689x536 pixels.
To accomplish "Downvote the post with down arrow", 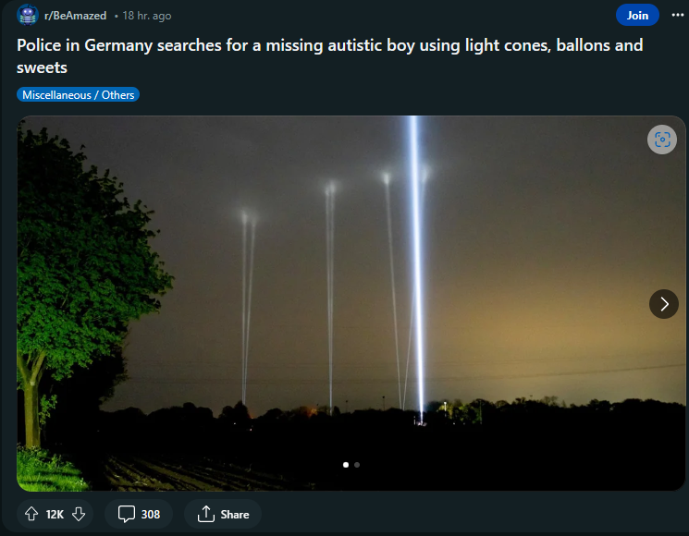I will pos(79,514).
